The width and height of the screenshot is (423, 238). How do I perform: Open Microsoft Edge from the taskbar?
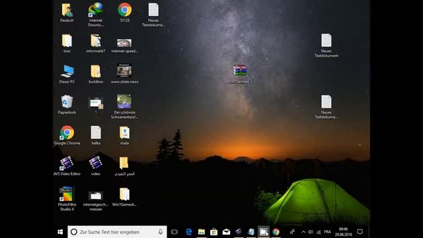click(189, 232)
